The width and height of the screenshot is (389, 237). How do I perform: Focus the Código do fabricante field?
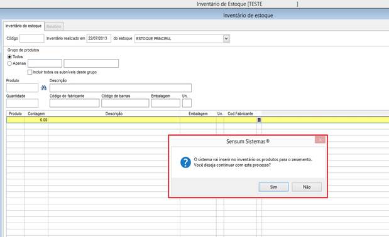coord(74,103)
